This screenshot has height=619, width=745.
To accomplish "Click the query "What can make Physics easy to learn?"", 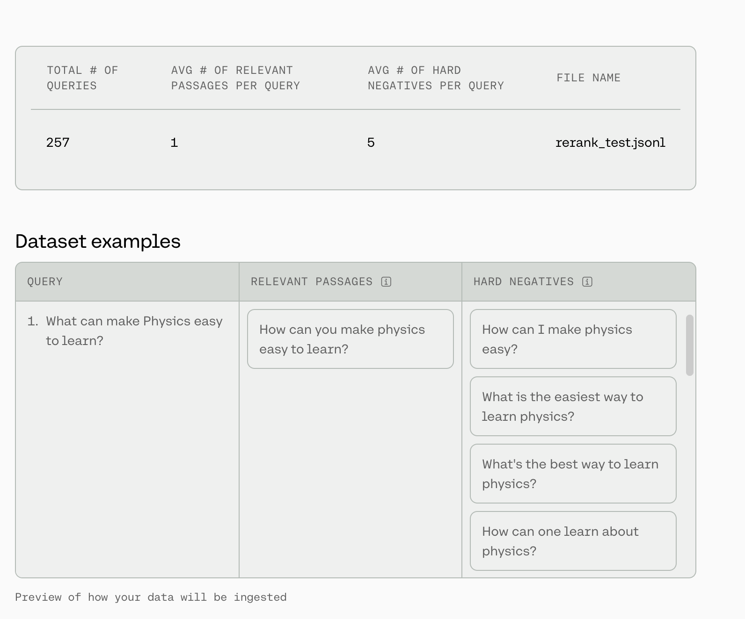I will pos(134,331).
